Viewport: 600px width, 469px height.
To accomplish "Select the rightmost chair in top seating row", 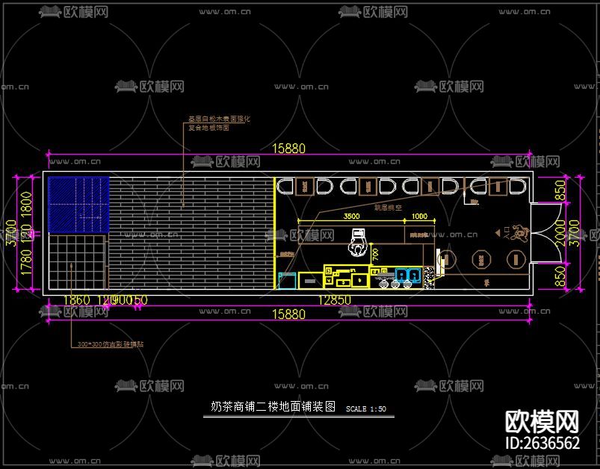I will [x=518, y=186].
